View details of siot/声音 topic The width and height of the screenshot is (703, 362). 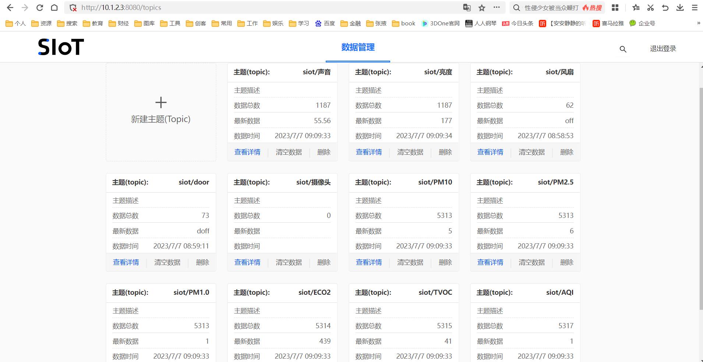tap(247, 152)
